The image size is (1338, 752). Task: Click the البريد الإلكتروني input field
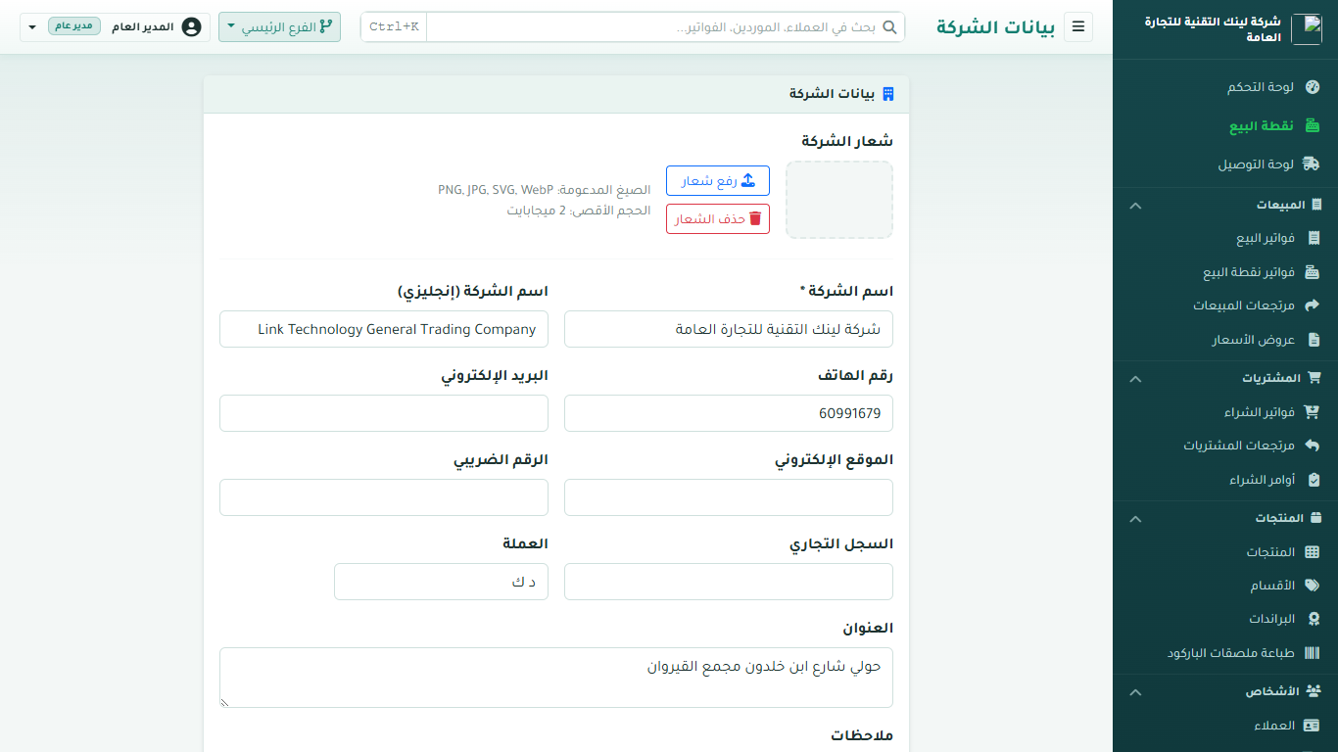tap(384, 413)
